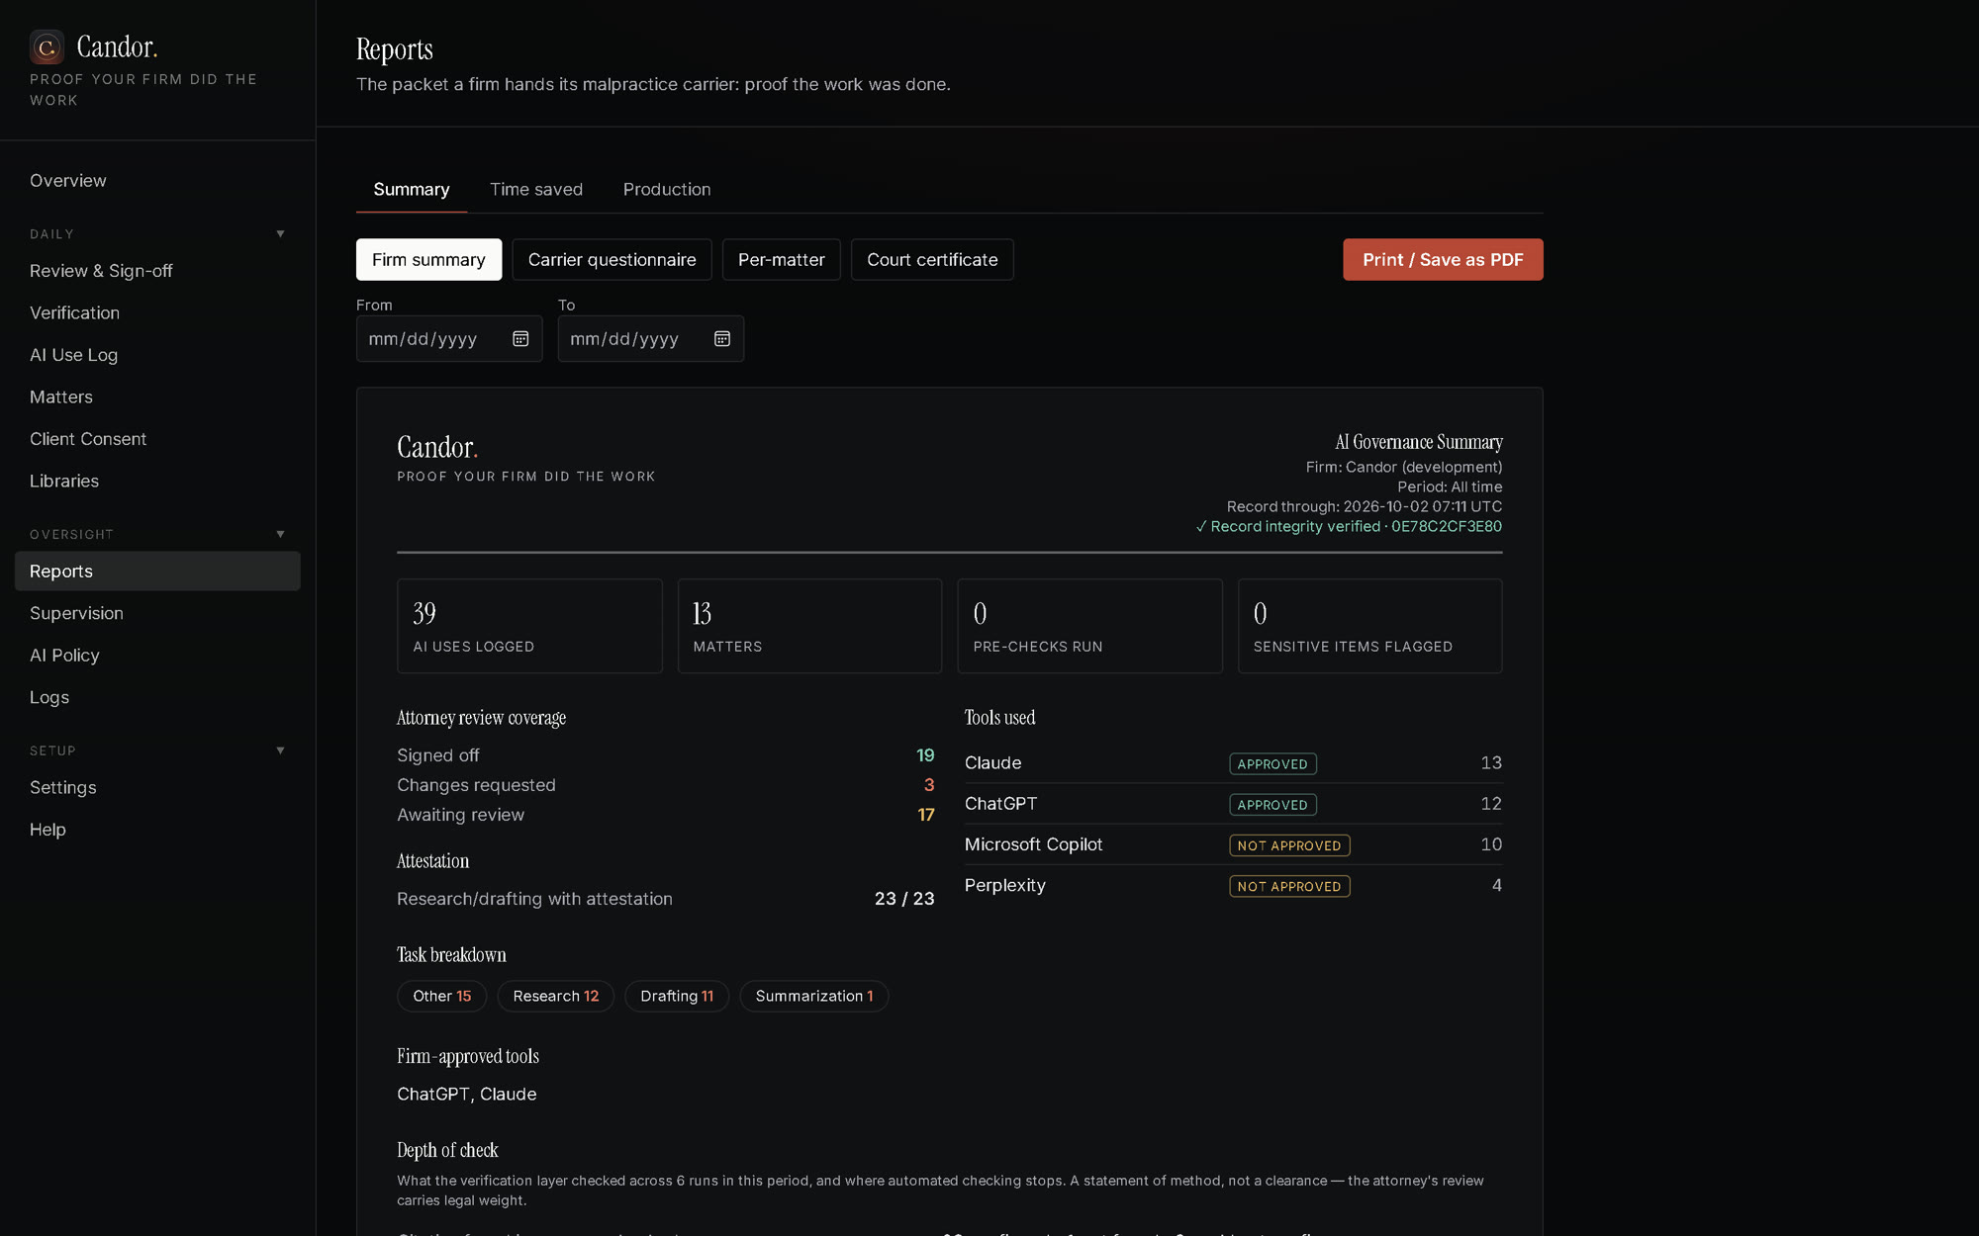Image resolution: width=1979 pixels, height=1236 pixels.
Task: Select the Carrier questionnaire report
Action: click(x=612, y=260)
